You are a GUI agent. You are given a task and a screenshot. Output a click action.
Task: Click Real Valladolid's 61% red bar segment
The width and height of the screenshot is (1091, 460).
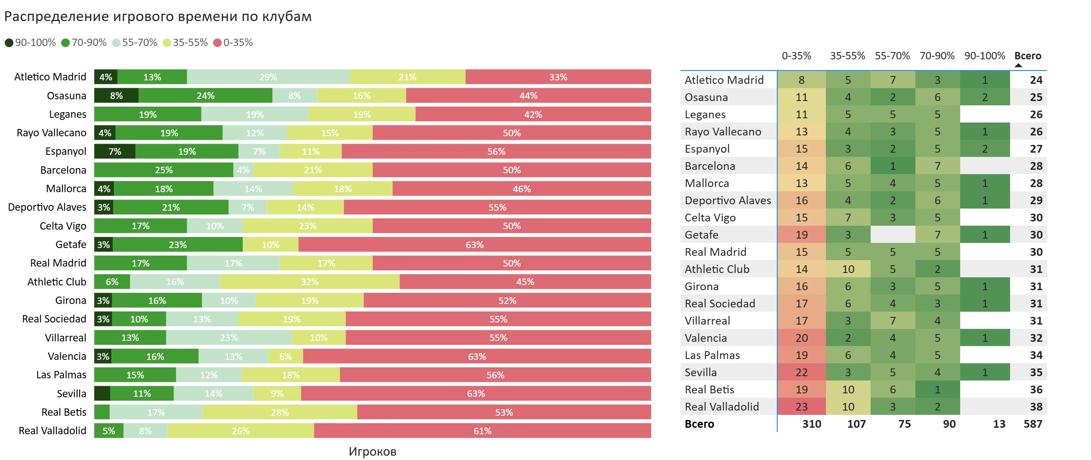tap(482, 431)
